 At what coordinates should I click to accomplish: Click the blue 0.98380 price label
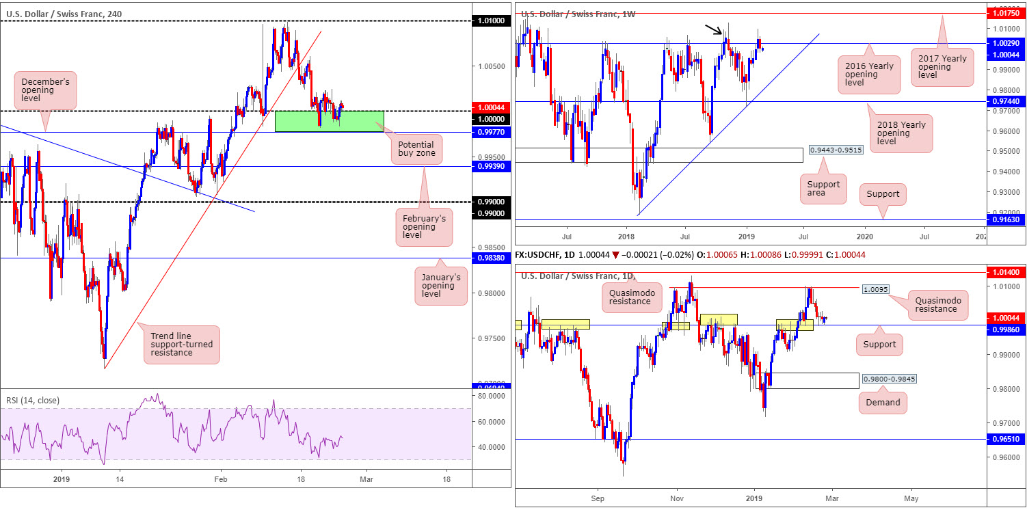492,258
